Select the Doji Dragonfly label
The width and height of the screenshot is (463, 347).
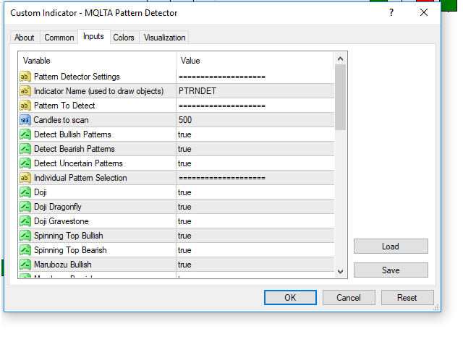58,207
